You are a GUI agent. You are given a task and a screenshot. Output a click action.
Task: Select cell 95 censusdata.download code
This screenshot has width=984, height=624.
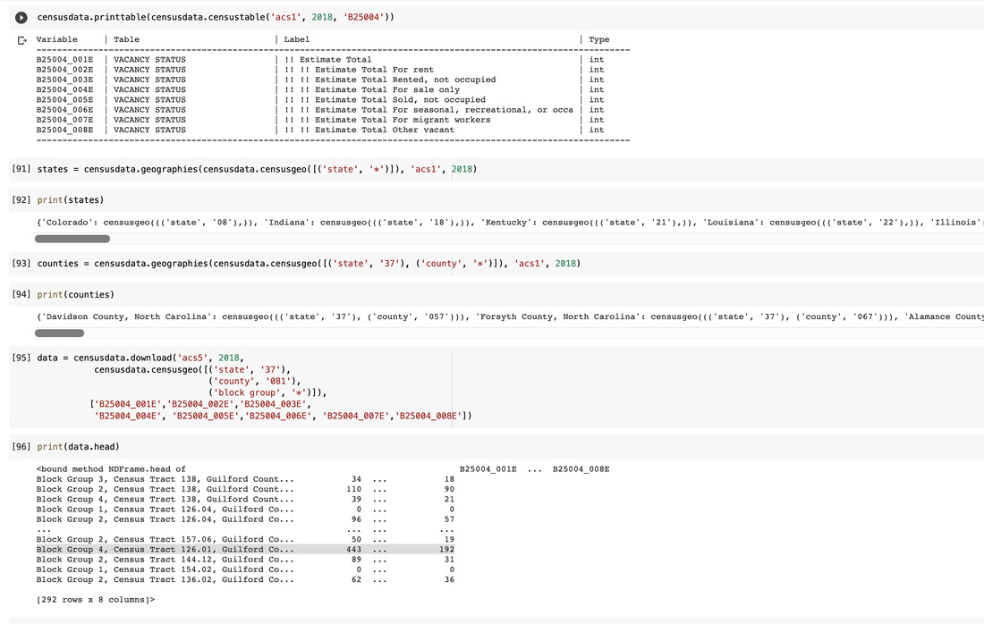[496, 387]
